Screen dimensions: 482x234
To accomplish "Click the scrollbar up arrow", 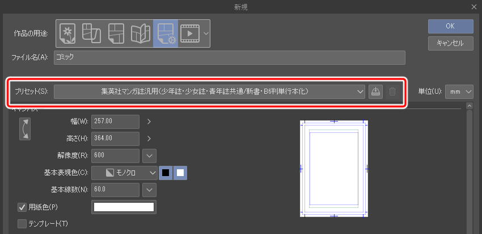I will [469, 106].
